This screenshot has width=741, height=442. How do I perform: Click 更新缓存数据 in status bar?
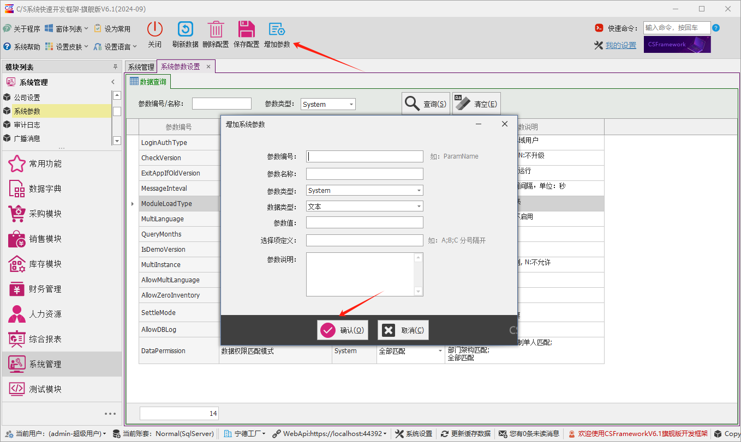466,434
